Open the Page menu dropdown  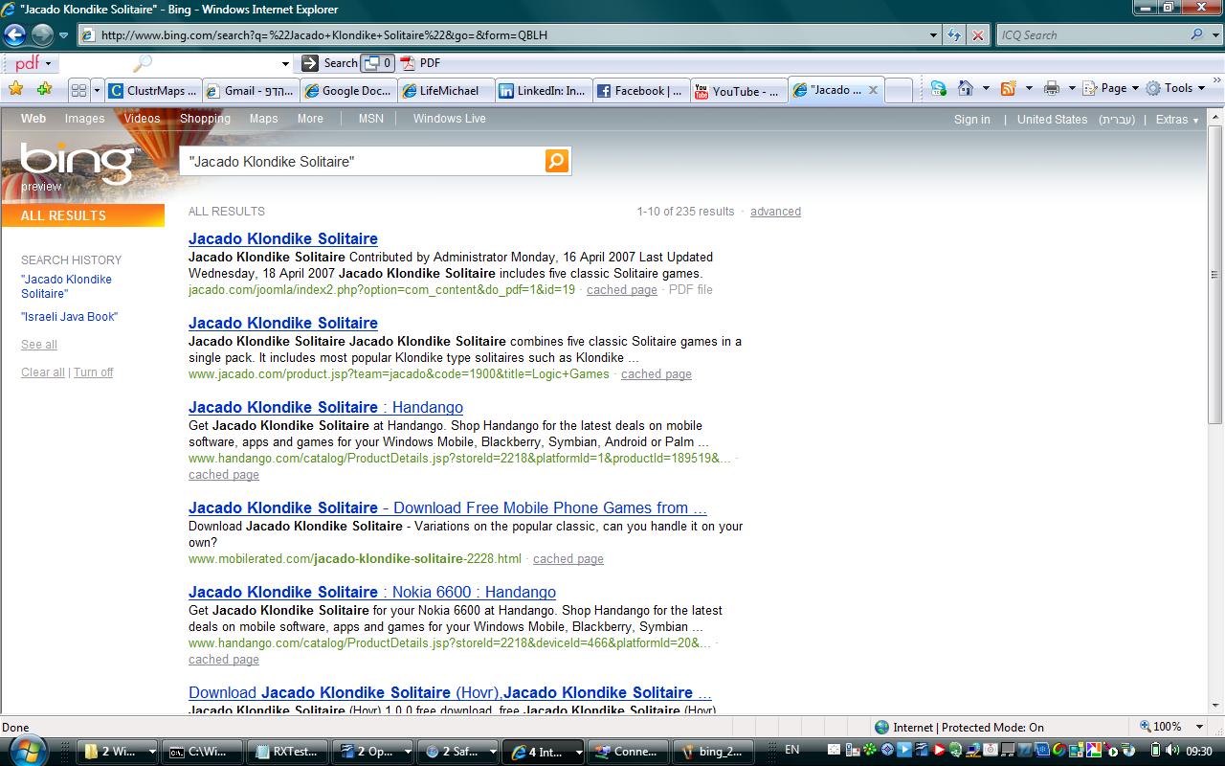click(x=1112, y=88)
